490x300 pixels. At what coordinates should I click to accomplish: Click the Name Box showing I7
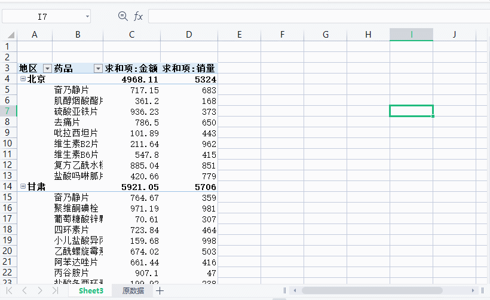[42, 17]
